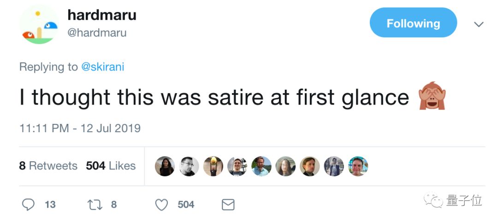
Task: Click the 504 count beside the heart
Action: (x=186, y=204)
